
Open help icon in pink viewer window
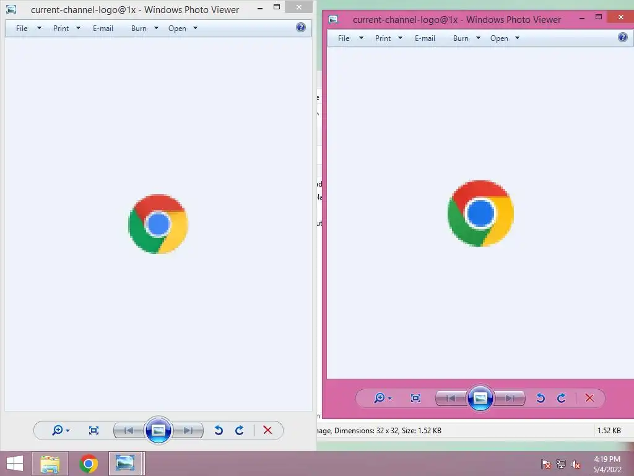(623, 38)
